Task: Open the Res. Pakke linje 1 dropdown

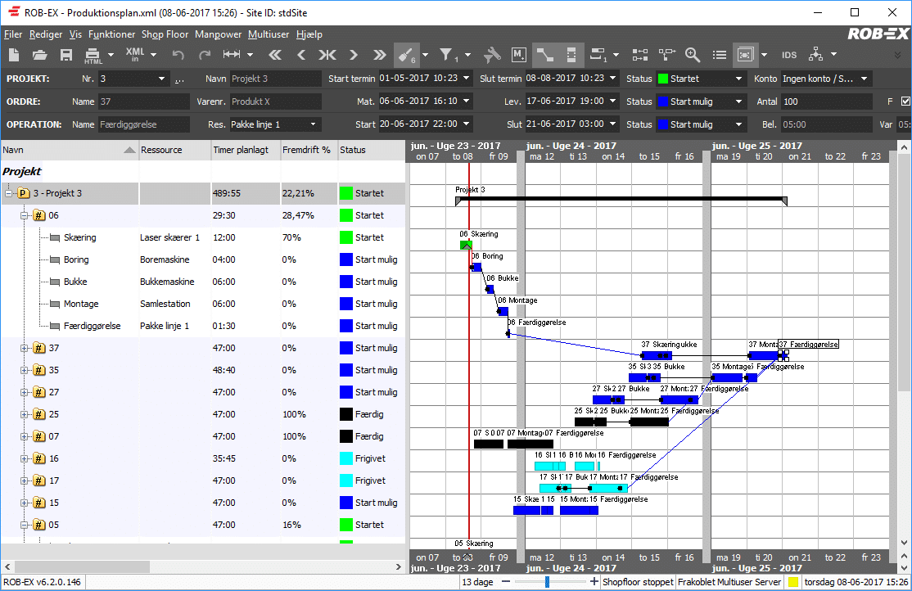Action: coord(314,124)
